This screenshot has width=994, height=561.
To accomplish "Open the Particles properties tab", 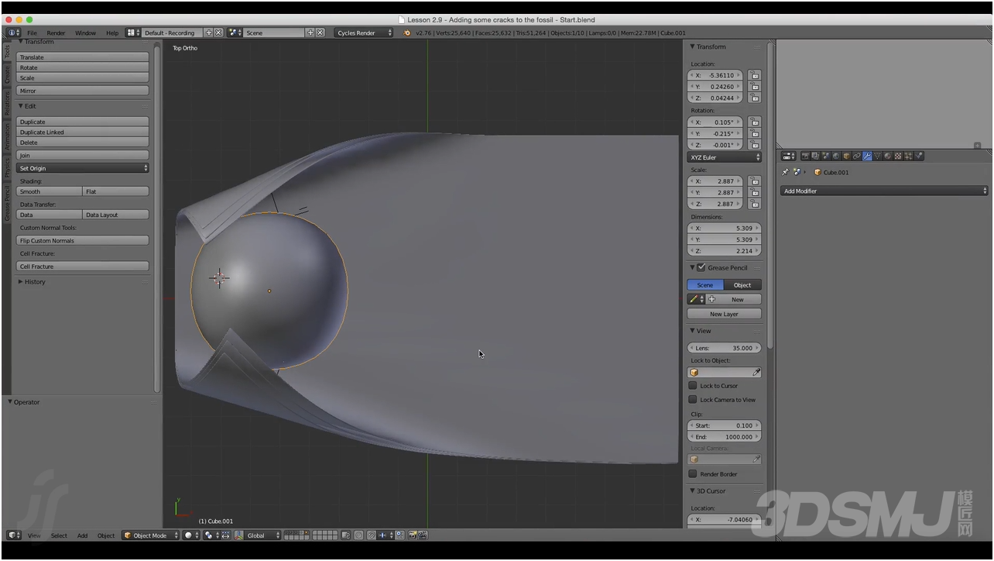I will click(x=908, y=156).
